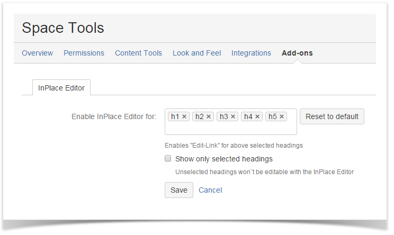394x235 pixels.
Task: Cancel the changes via Cancel link
Action: click(x=210, y=190)
